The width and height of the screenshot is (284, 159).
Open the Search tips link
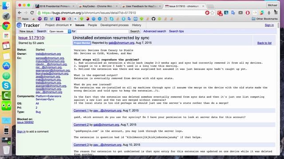pos(176,31)
